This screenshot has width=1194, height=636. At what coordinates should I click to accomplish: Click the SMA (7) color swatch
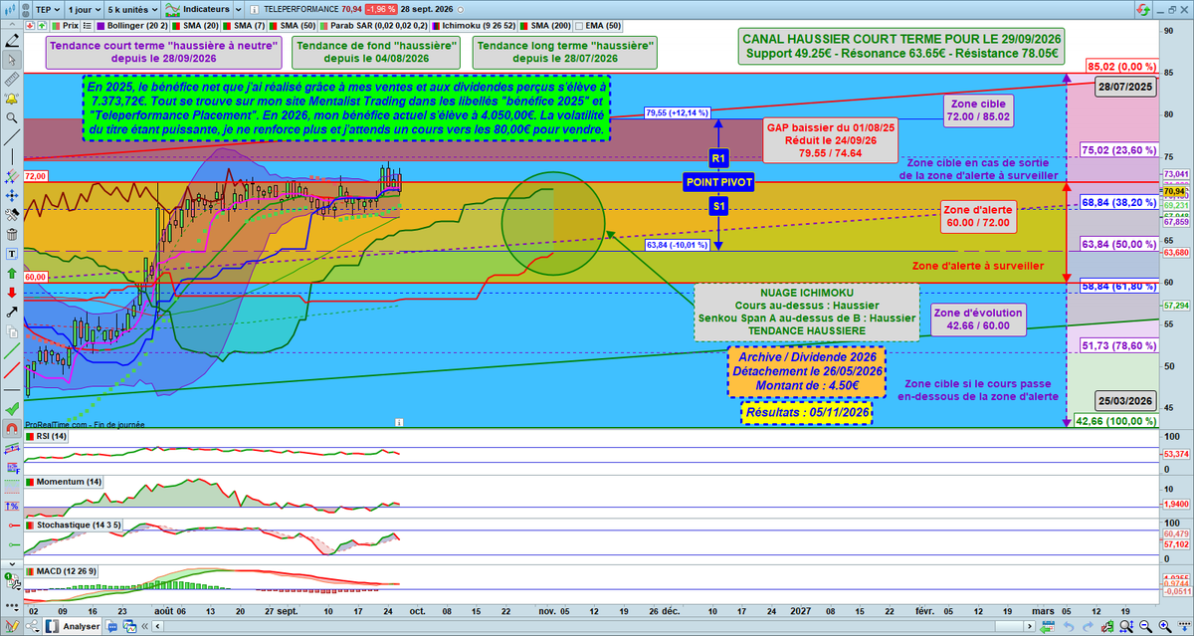click(x=226, y=25)
